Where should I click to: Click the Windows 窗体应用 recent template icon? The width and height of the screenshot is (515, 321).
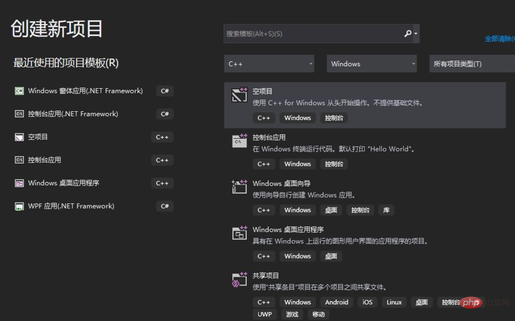pos(19,91)
